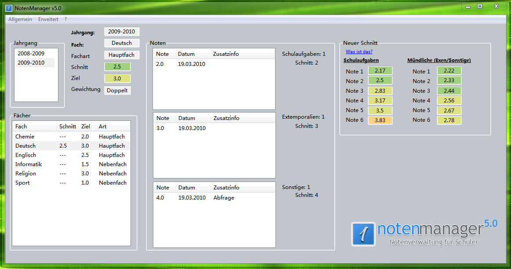The image size is (511, 269).
Task: Open the question mark help menu
Action: point(66,19)
